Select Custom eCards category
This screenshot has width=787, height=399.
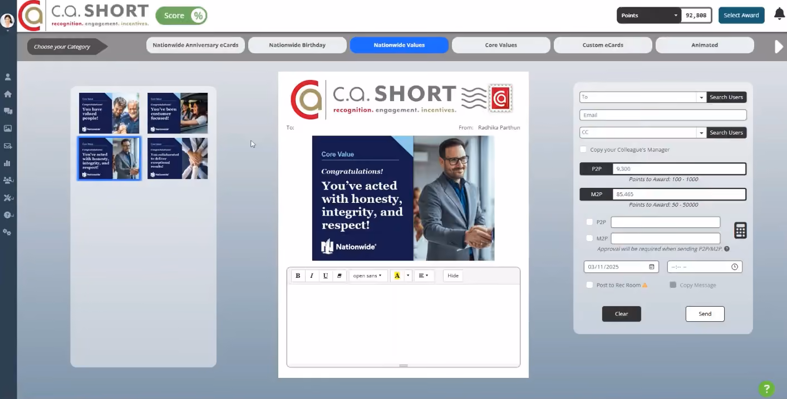pos(603,45)
